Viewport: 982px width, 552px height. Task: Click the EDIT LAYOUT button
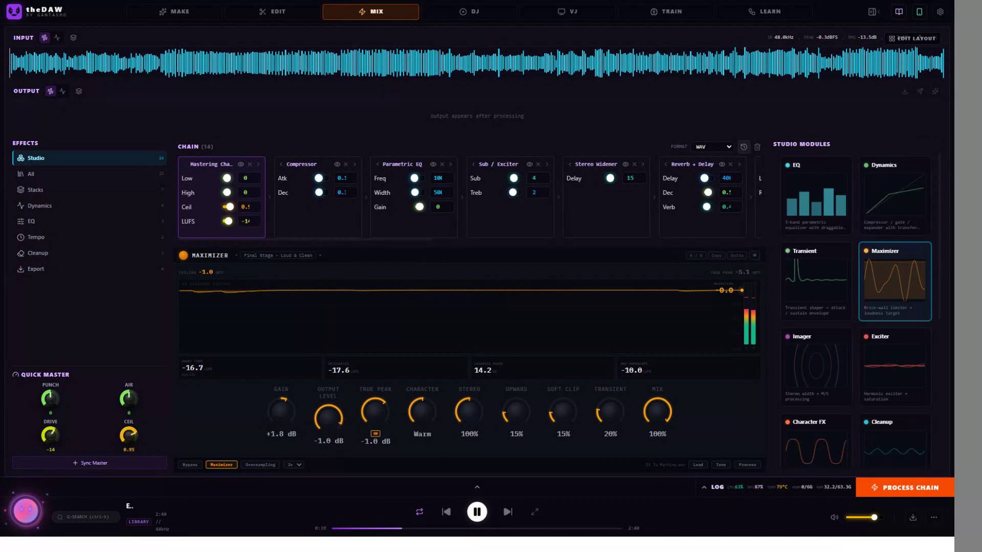[x=912, y=38]
